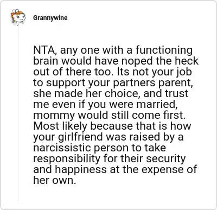This screenshot has height=210, width=217.
Task: Click the word "narcissistic" in the comment
Action: (x=62, y=148)
